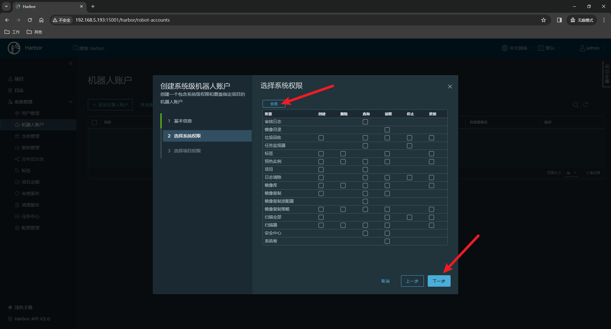Open the browser home page

pyautogui.click(x=41, y=20)
